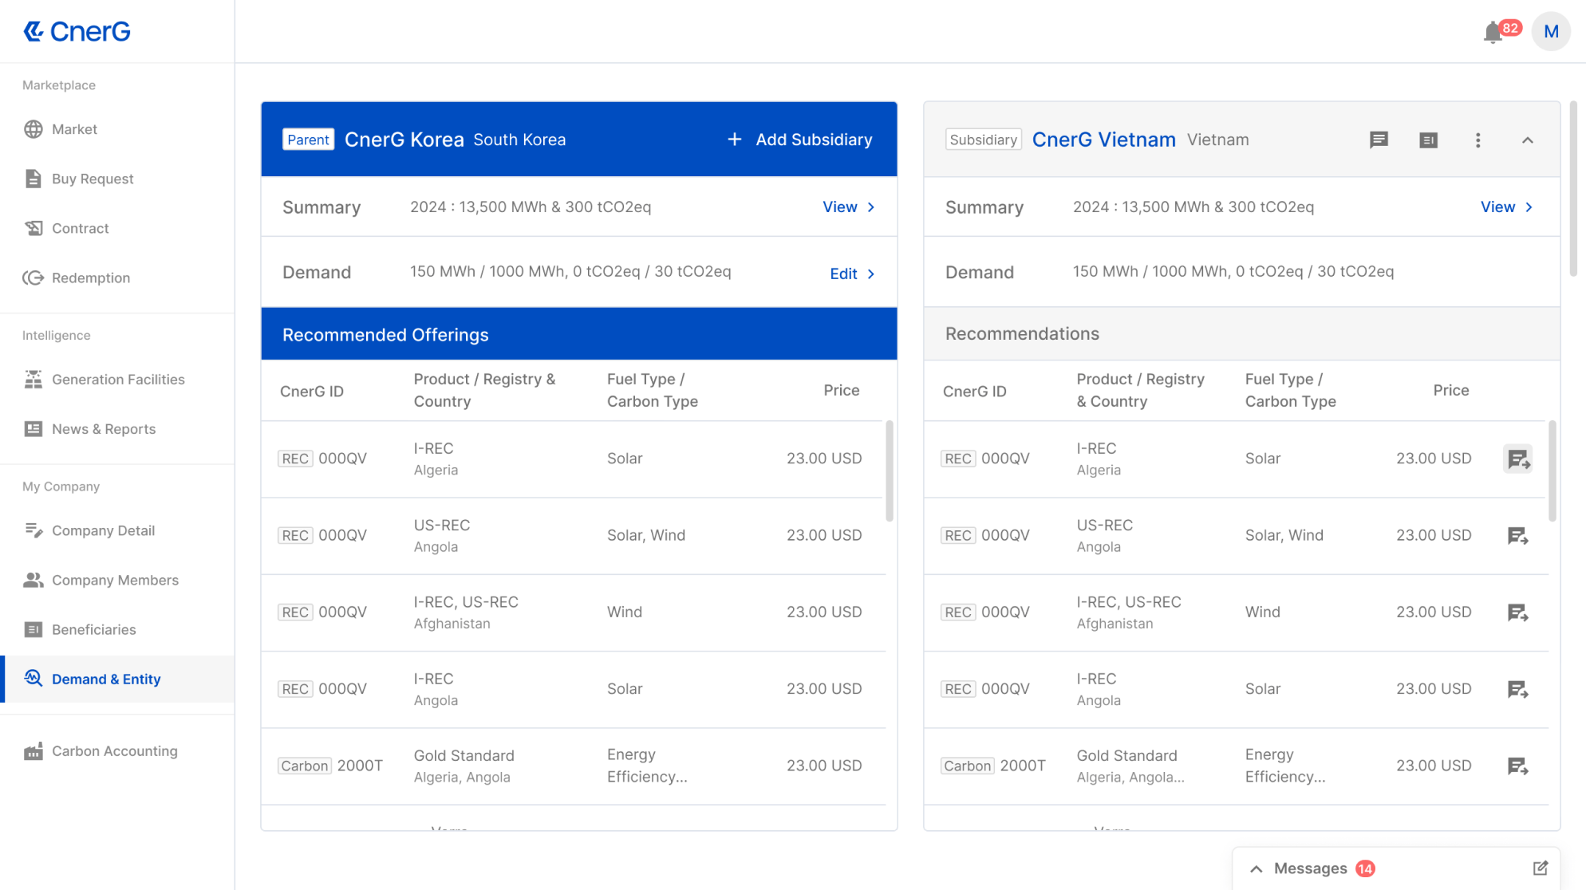Open beneficiary card icon in Vietnam header
This screenshot has width=1586, height=890.
pyautogui.click(x=1428, y=140)
